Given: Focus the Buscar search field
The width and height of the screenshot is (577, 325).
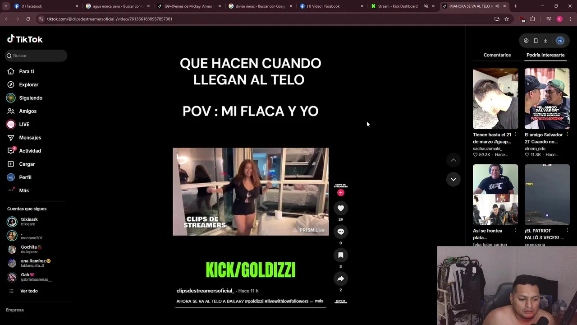Looking at the screenshot, I should 37,56.
